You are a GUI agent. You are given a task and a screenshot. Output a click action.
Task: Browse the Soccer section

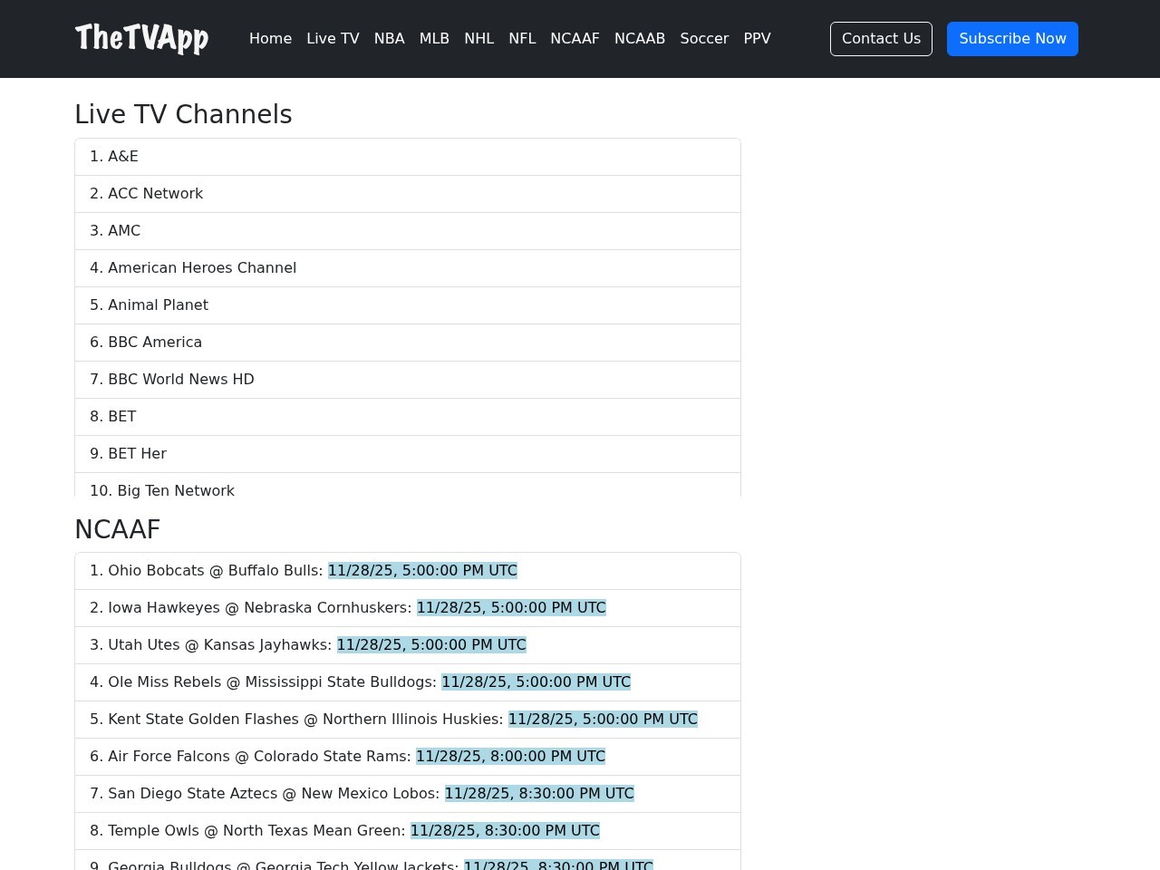pyautogui.click(x=704, y=38)
